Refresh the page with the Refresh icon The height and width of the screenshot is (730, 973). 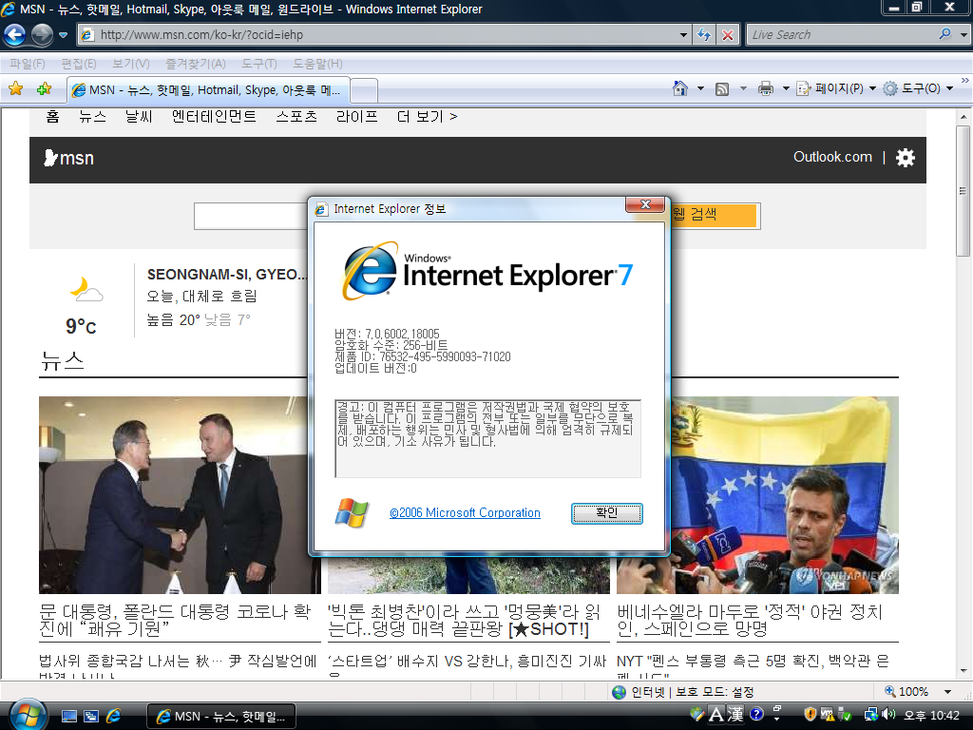(x=704, y=35)
